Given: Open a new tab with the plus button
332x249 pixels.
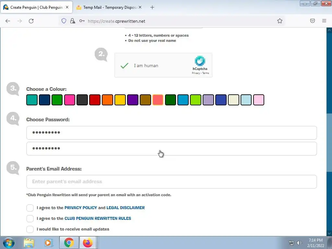Looking at the screenshot, I should 152,7.
